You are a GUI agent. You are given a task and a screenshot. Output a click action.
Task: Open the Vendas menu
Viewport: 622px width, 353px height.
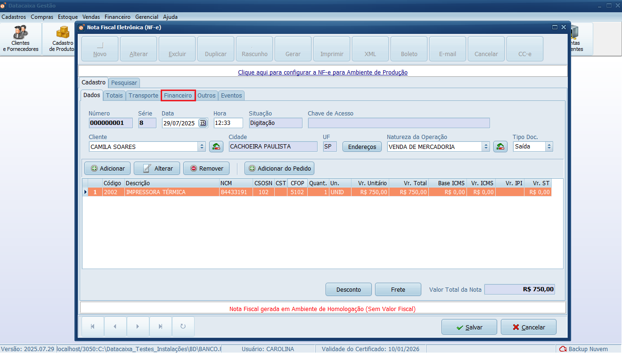point(91,16)
